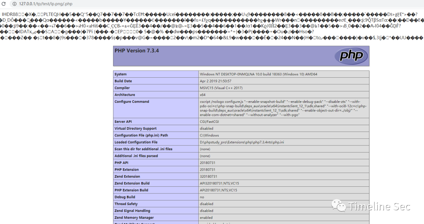The width and height of the screenshot is (424, 224).
Task: Select the "320180731" Zend Extension value
Action: click(x=208, y=177)
